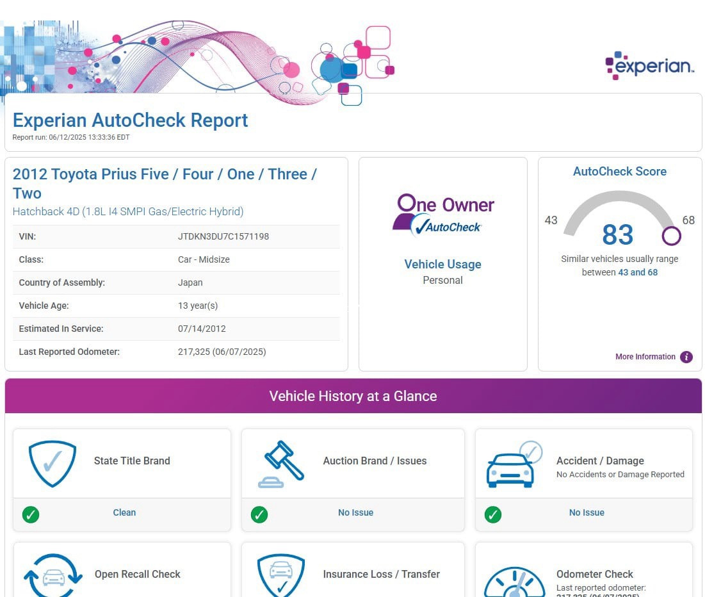Click the Open Recall Check label
The image size is (705, 597).
137,574
